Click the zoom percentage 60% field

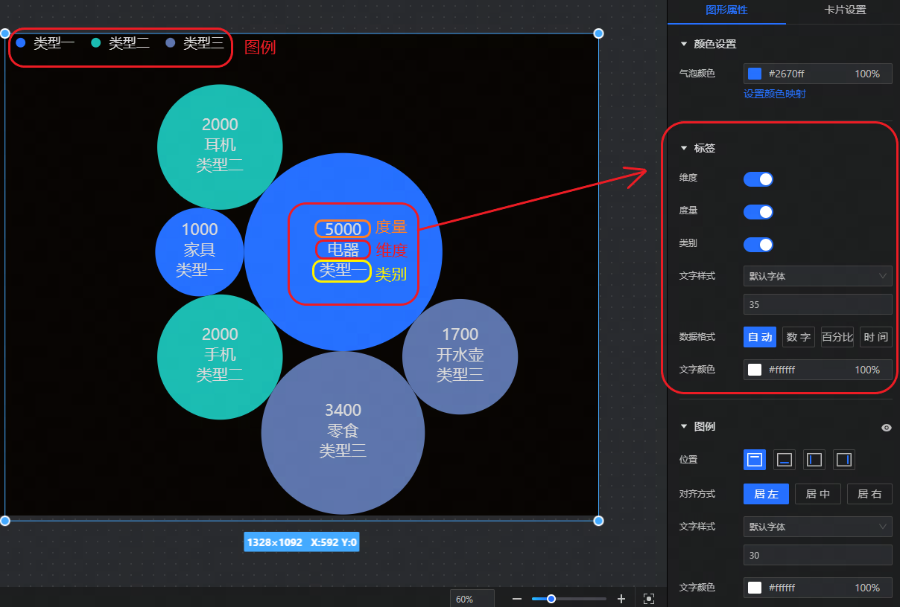(472, 599)
